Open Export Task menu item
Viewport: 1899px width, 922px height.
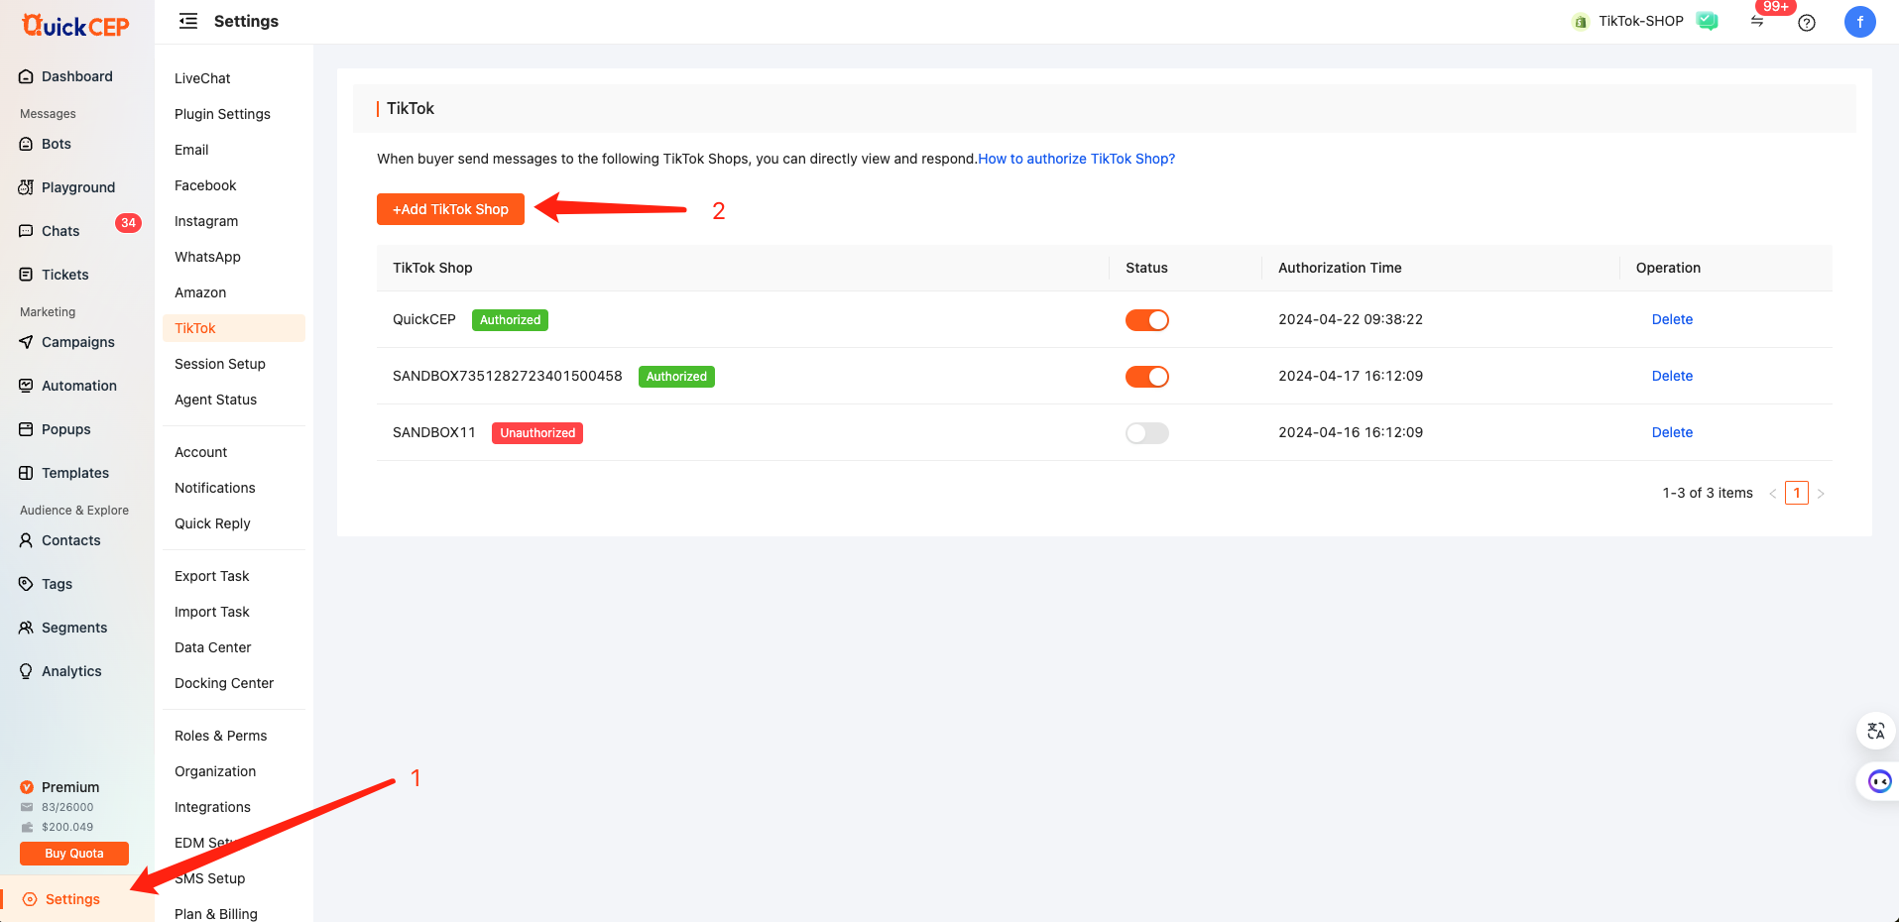tap(211, 576)
